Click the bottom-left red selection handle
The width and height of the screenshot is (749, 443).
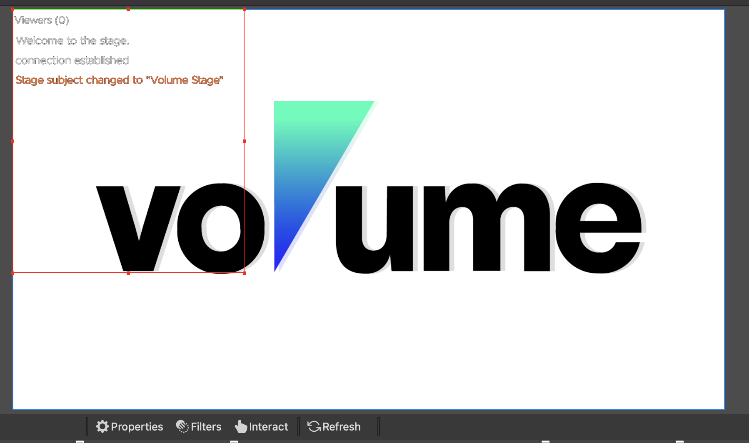tap(12, 273)
